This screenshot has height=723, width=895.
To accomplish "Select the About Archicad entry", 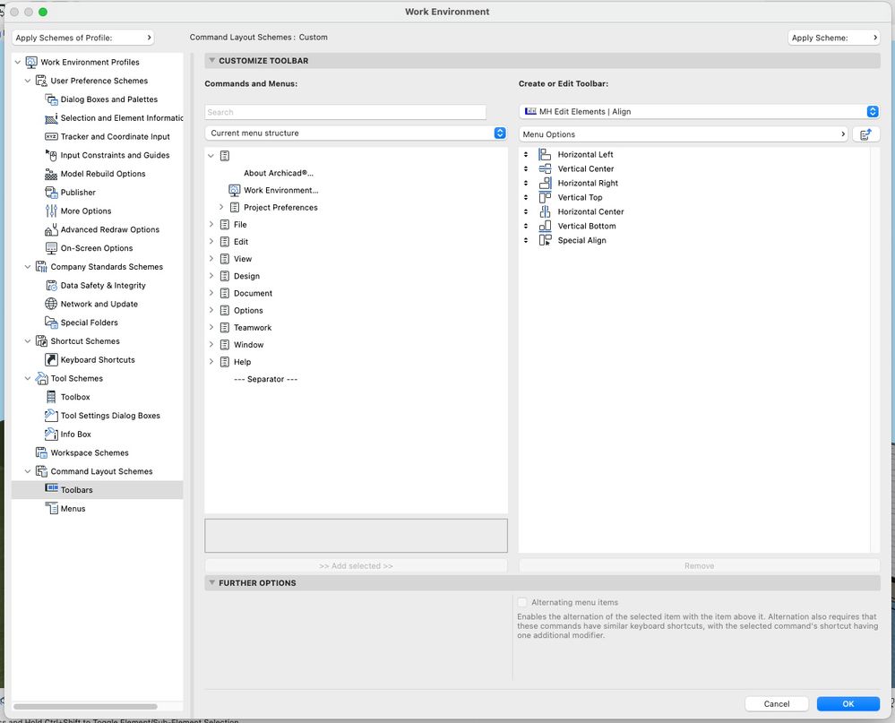I will (x=279, y=173).
